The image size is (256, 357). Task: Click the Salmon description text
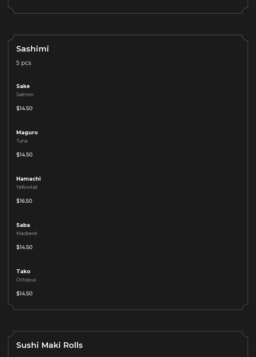tap(25, 95)
